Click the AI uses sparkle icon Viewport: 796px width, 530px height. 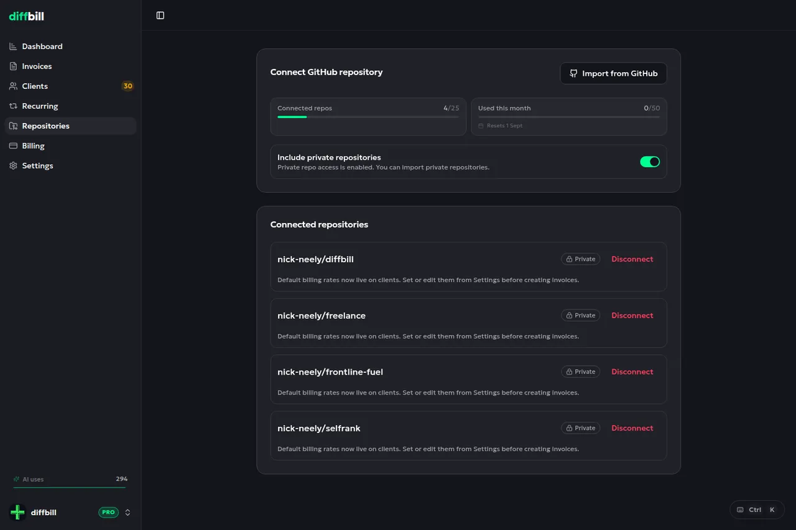coord(16,479)
